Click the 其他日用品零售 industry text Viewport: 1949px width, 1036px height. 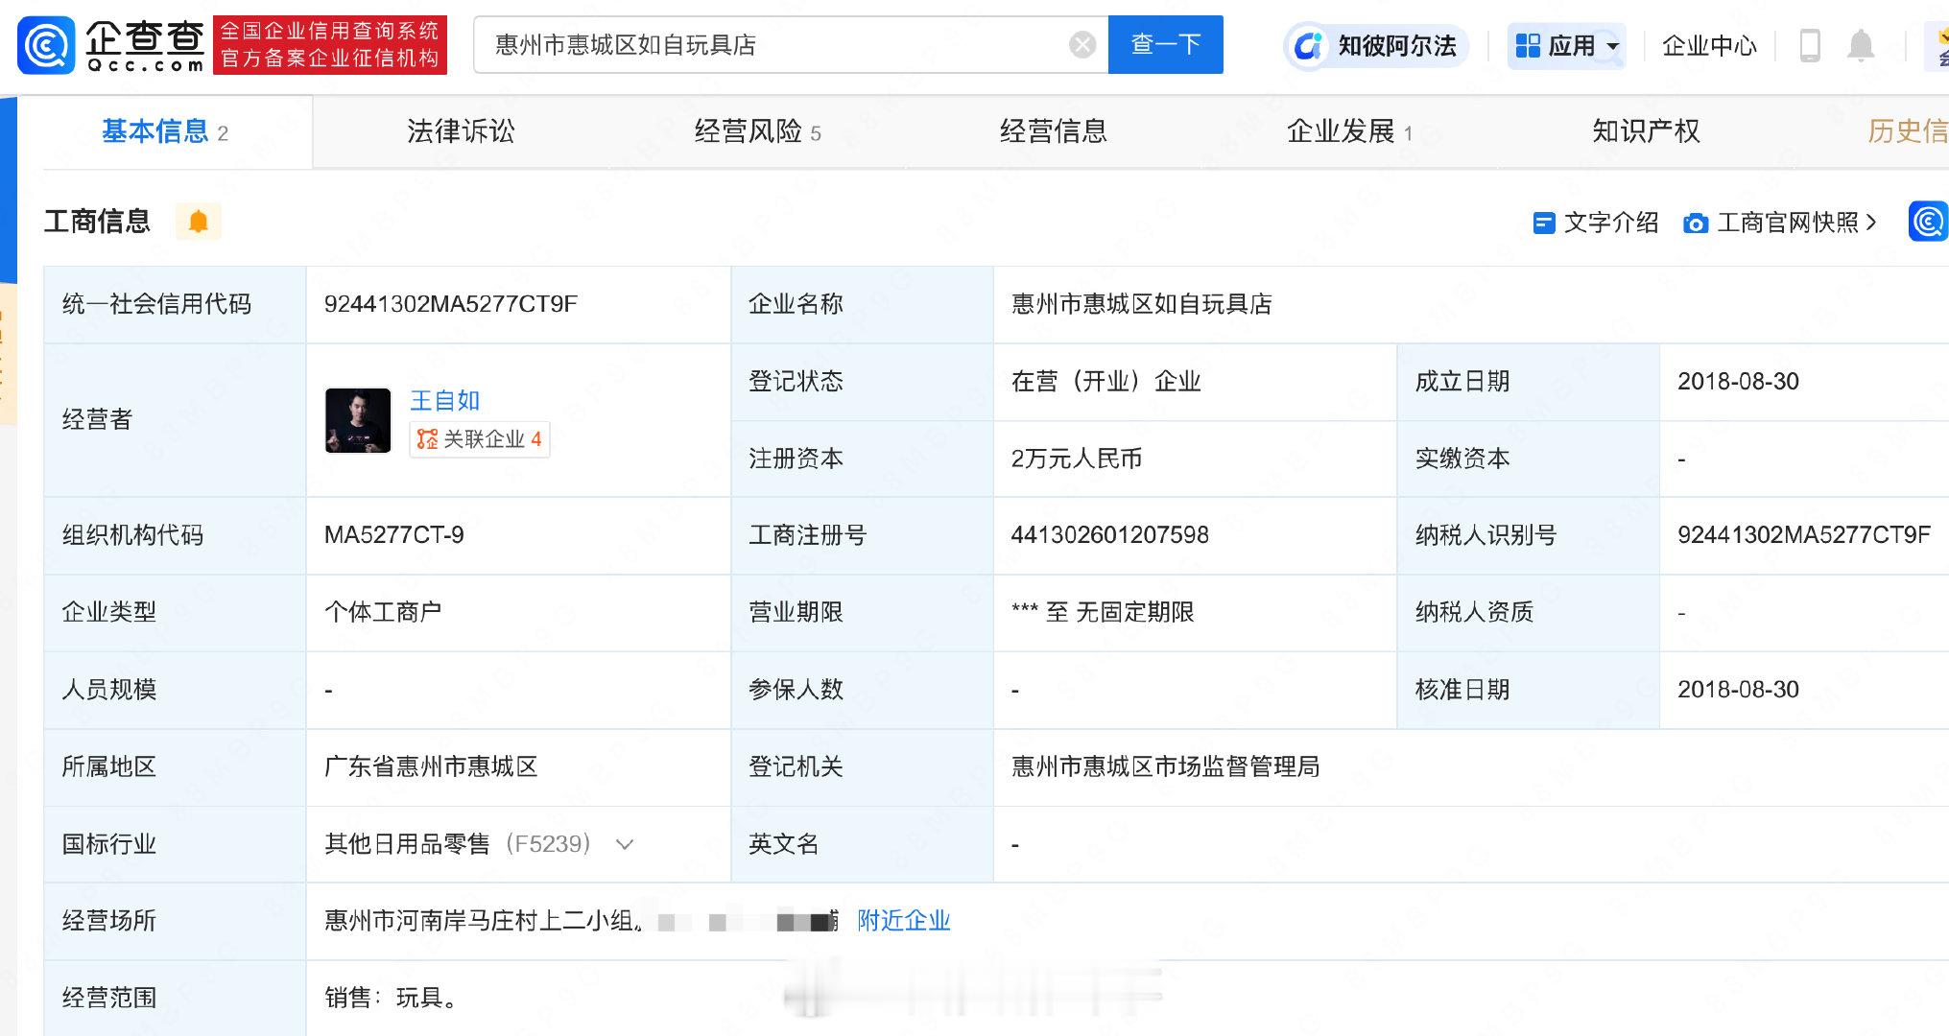pyautogui.click(x=407, y=844)
